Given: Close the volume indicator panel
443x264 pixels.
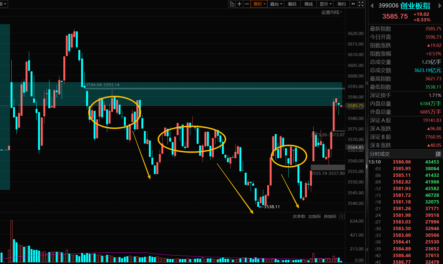Looking at the screenshot, I should [342, 217].
